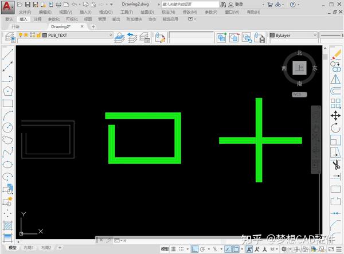Open the AutoCAD application menu button
Viewport: 344px width, 254px height.
(x=7, y=7)
